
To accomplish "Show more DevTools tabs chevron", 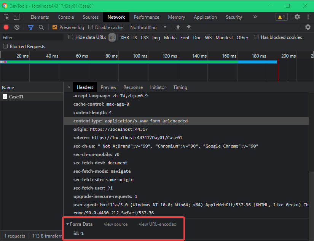I will [x=255, y=17].
